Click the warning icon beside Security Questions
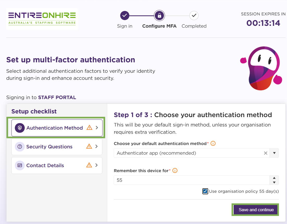Viewport: 287px width, 224px height. click(x=89, y=146)
